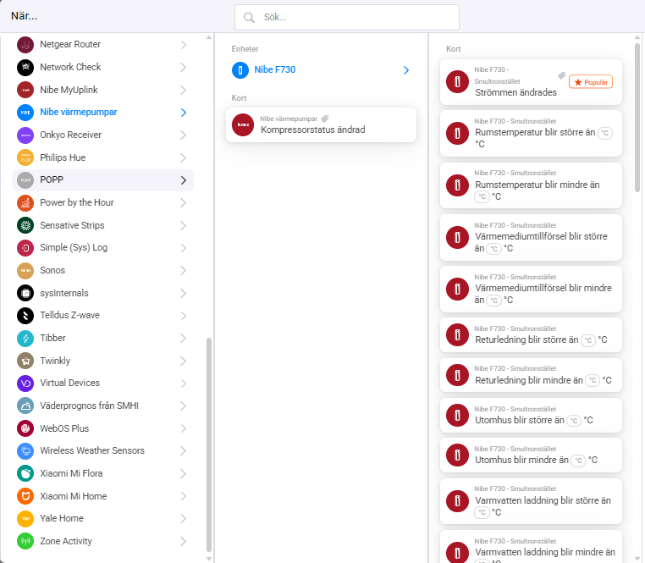Viewport: 645px width, 563px height.
Task: Choose Returledning blir större än card
Action: (x=531, y=334)
